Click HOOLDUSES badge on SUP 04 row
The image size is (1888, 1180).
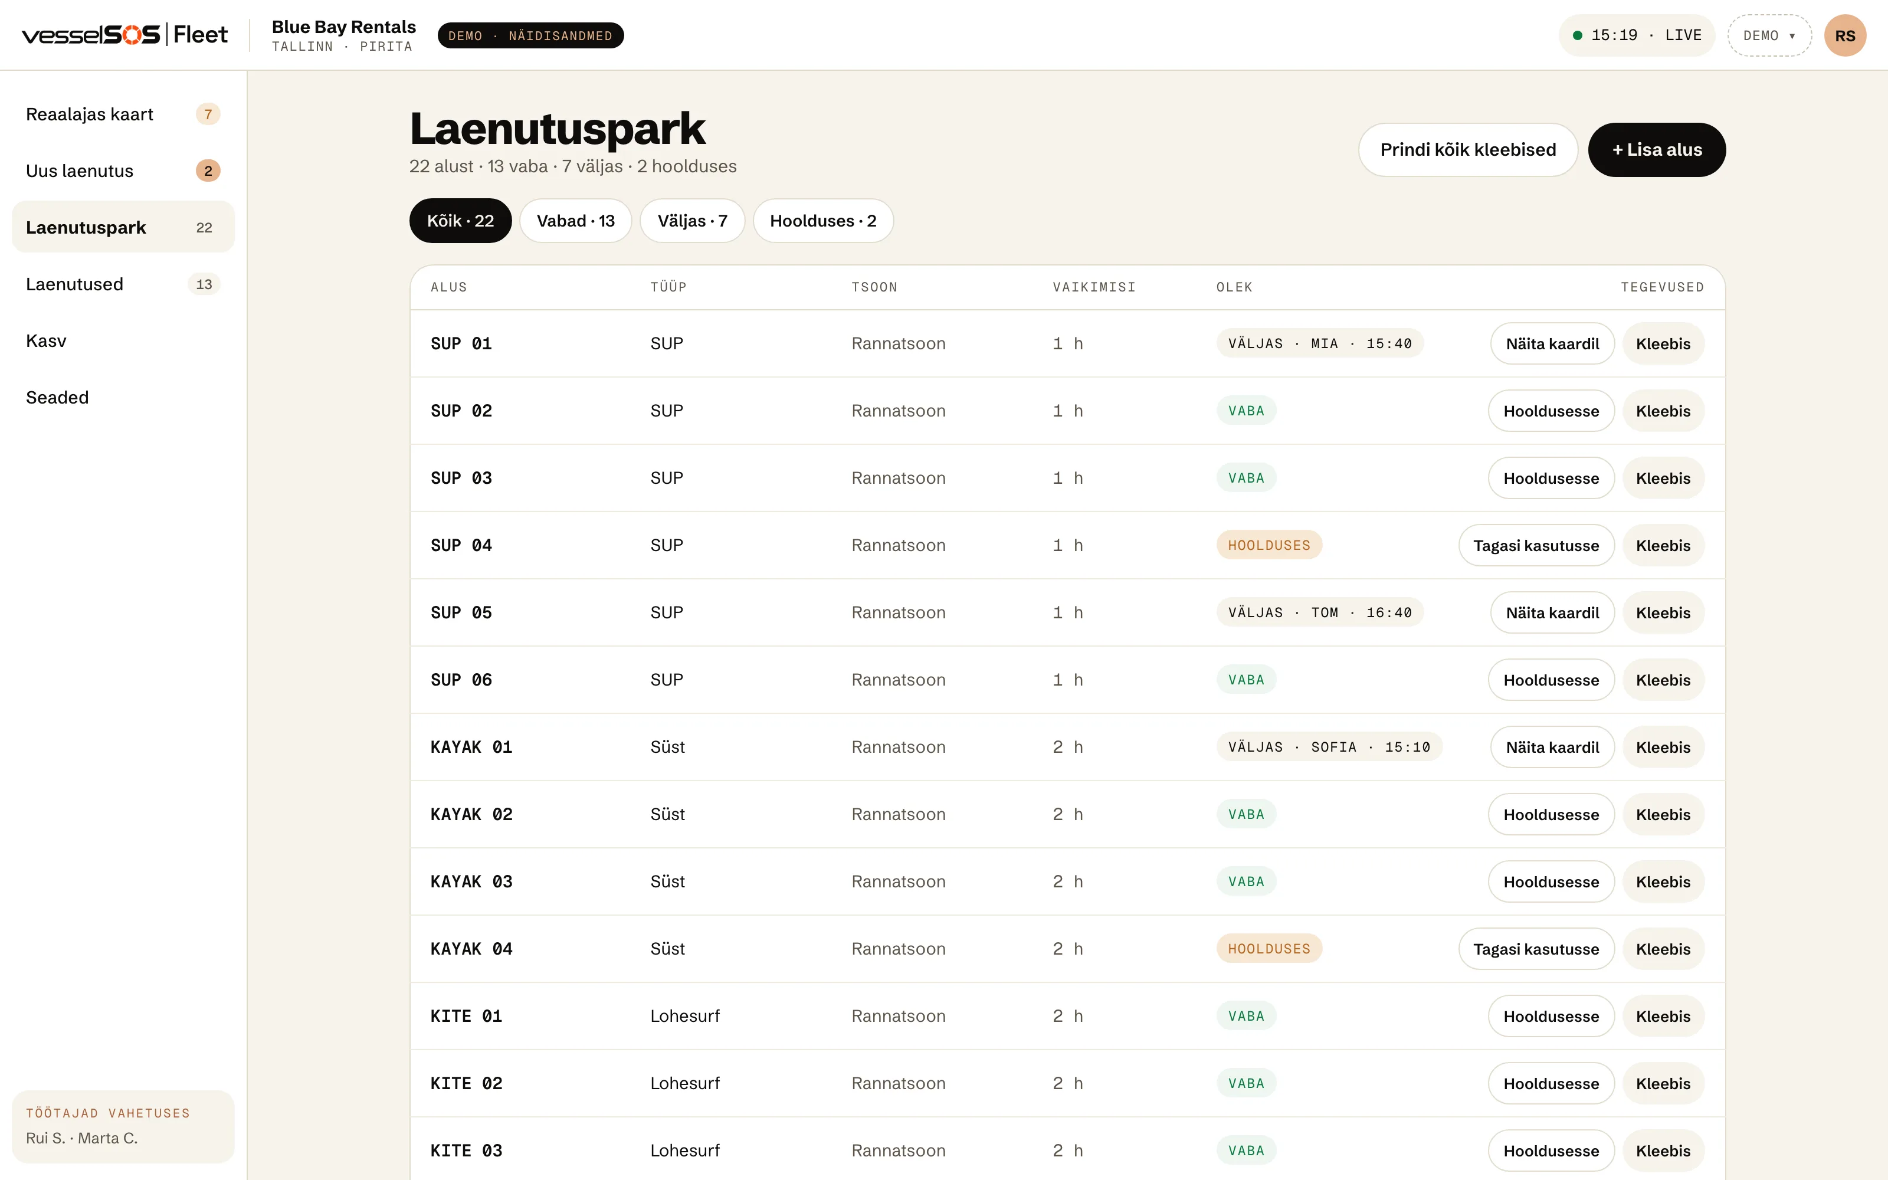pos(1268,546)
